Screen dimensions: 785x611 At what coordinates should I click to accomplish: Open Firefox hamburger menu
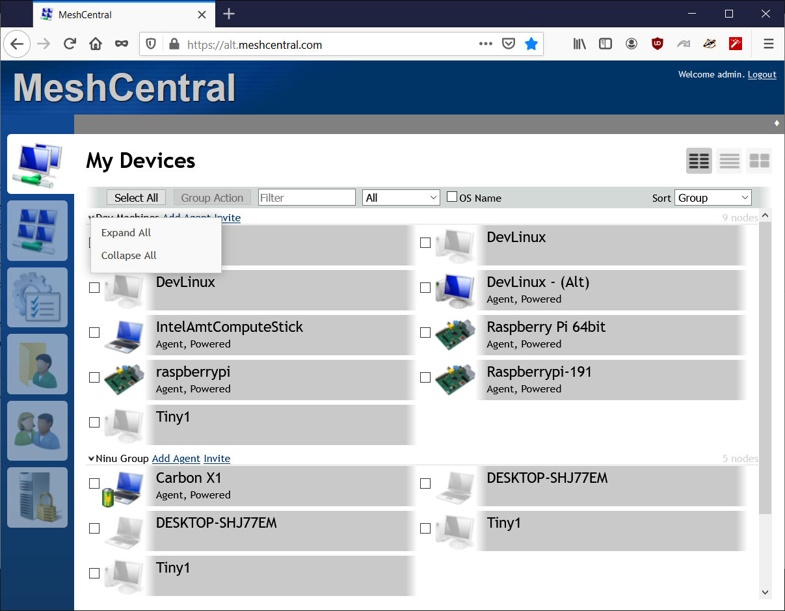(x=769, y=44)
